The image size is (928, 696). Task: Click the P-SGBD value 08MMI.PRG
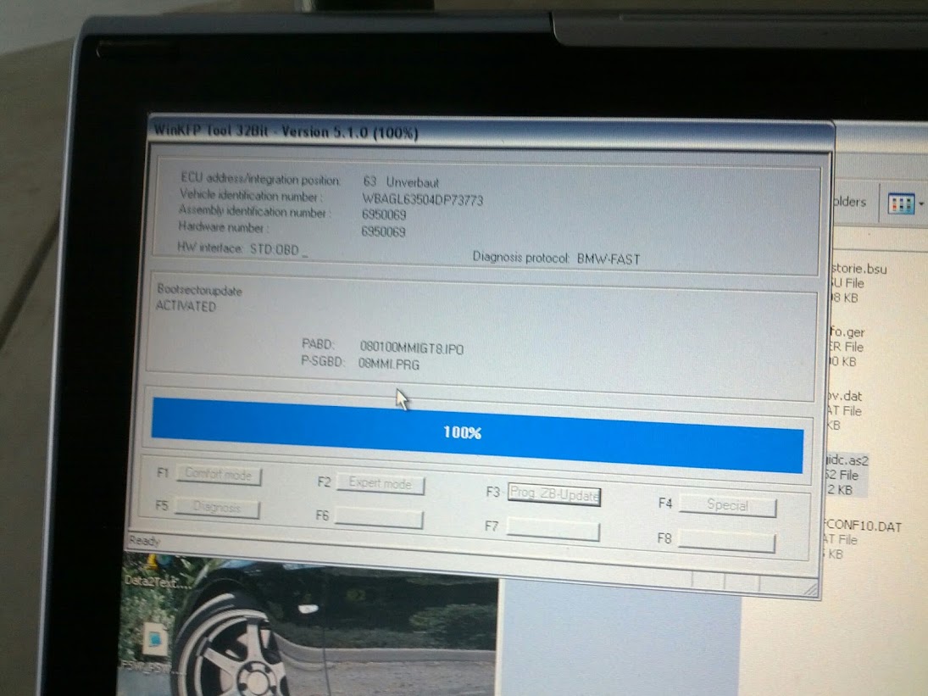pyautogui.click(x=389, y=364)
